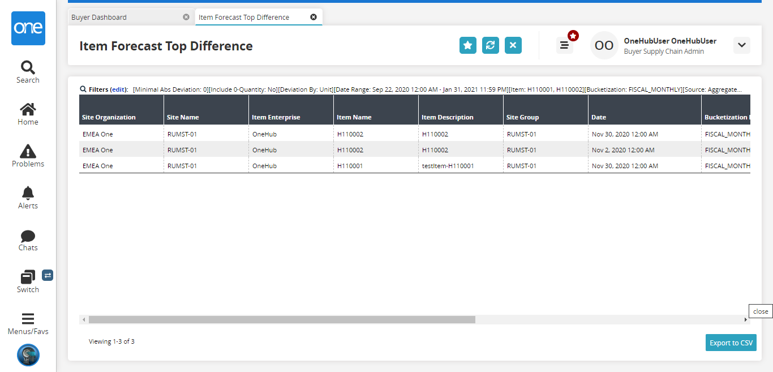The height and width of the screenshot is (372, 773).
Task: Expand the user profile dropdown chevron
Action: click(741, 45)
